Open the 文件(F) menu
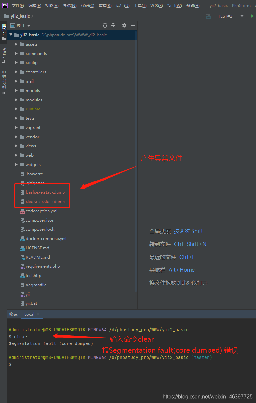 click(18, 6)
